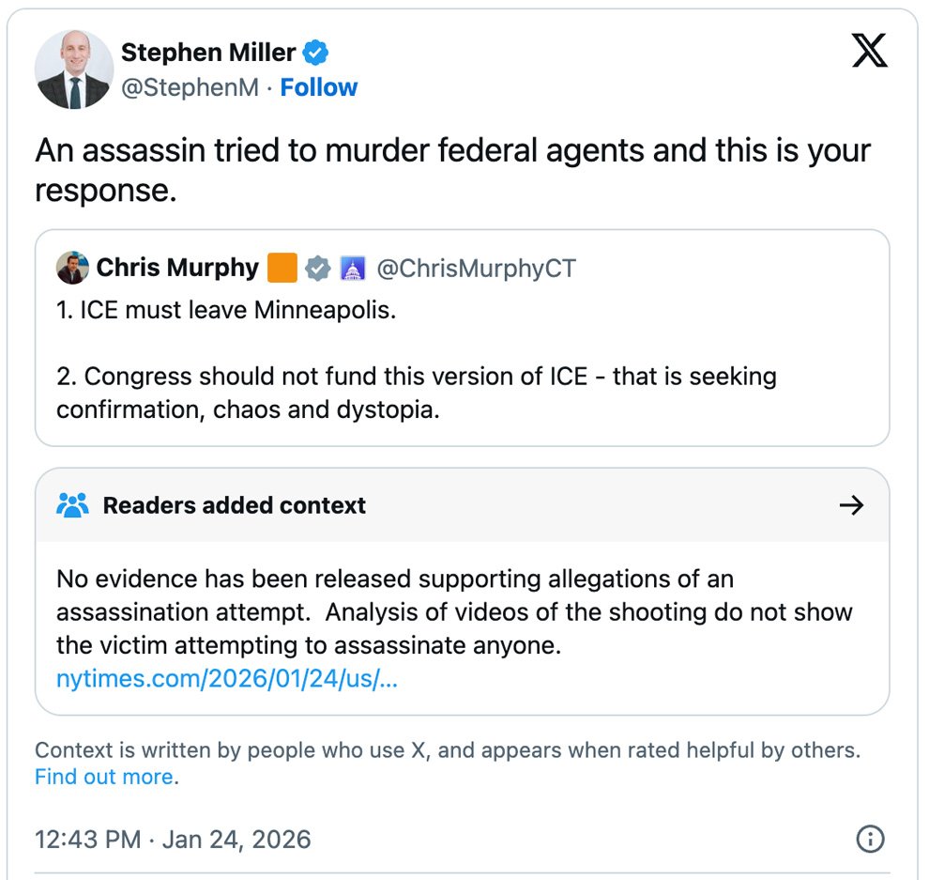Click the Readers added context heading
This screenshot has width=929, height=880.
coord(235,505)
